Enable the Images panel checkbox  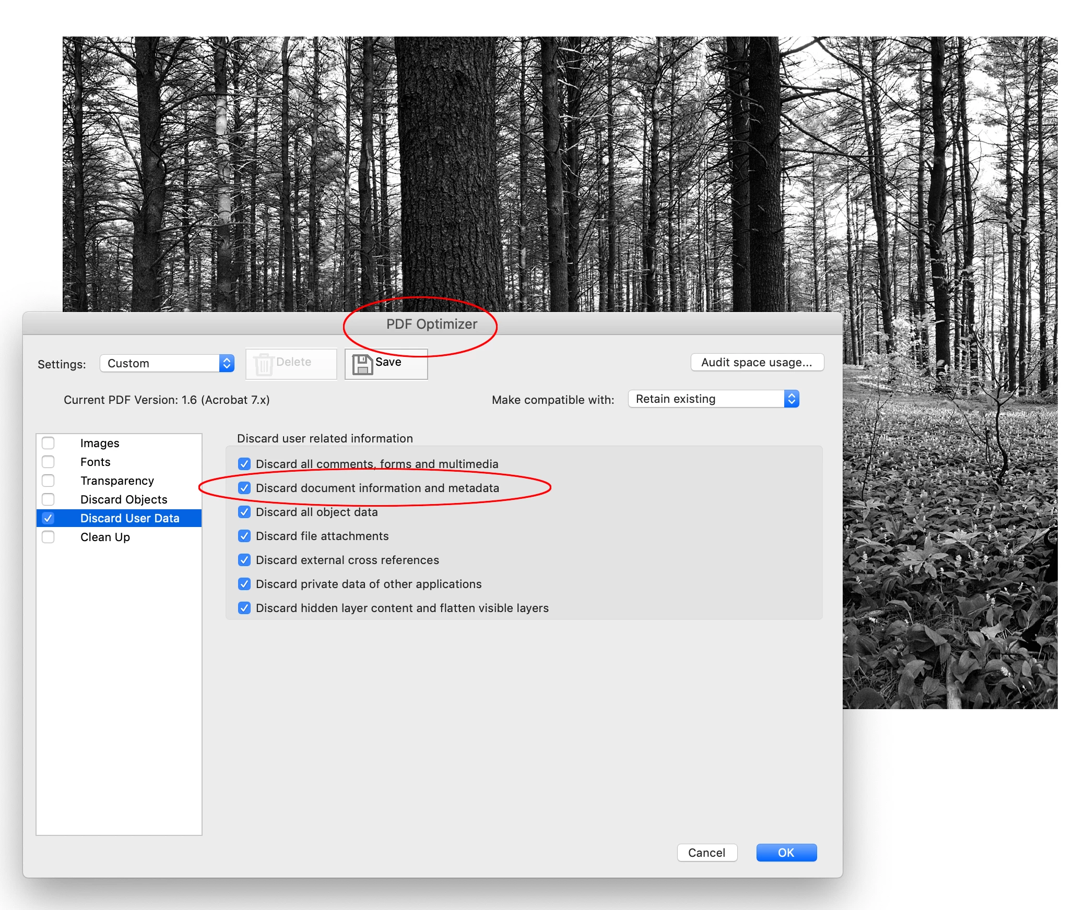48,443
